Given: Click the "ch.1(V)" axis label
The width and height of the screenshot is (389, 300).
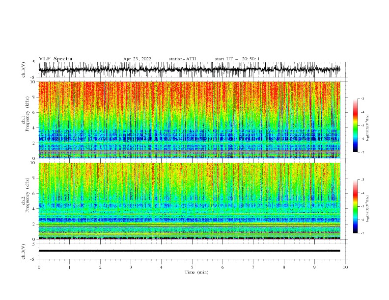Looking at the screenshot, I should [24, 70].
